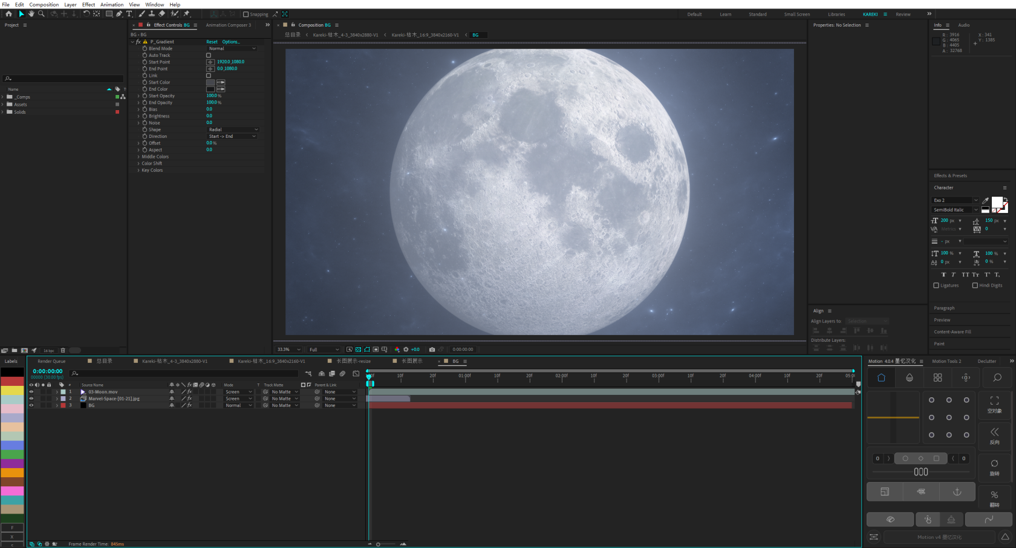This screenshot has width=1016, height=548.
Task: Click the four-squares icon in Motion panel
Action: pyautogui.click(x=937, y=377)
